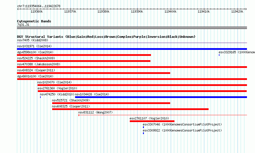The width and height of the screenshot is (255, 153).
Task: Open the esv2761360 (Vogler2010) label
Action: (x=57, y=88)
